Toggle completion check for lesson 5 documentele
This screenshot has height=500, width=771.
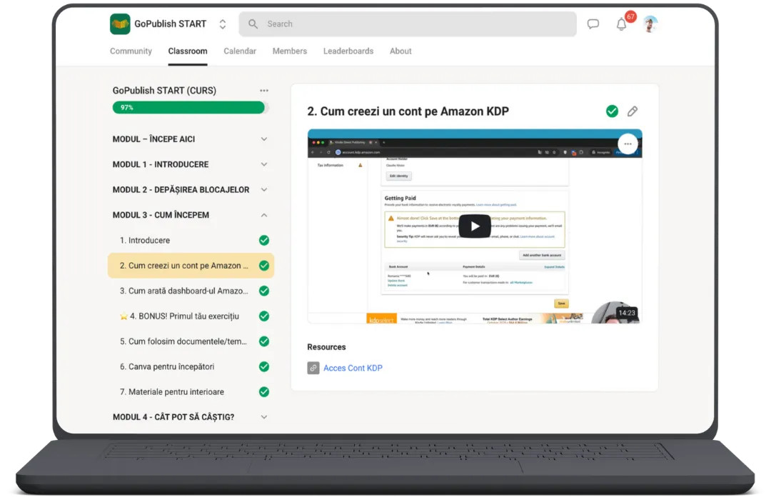point(264,341)
